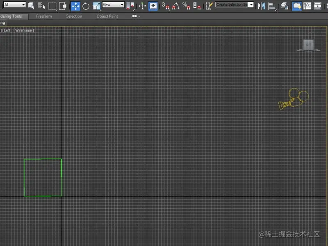Toggle the Angle Snap magnet
The width and height of the screenshot is (328, 246).
click(176, 6)
